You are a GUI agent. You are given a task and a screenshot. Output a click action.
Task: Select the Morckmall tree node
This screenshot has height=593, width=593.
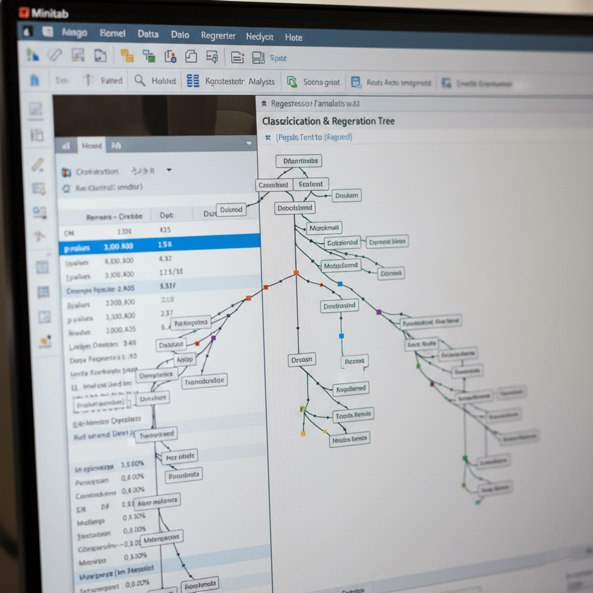[324, 228]
